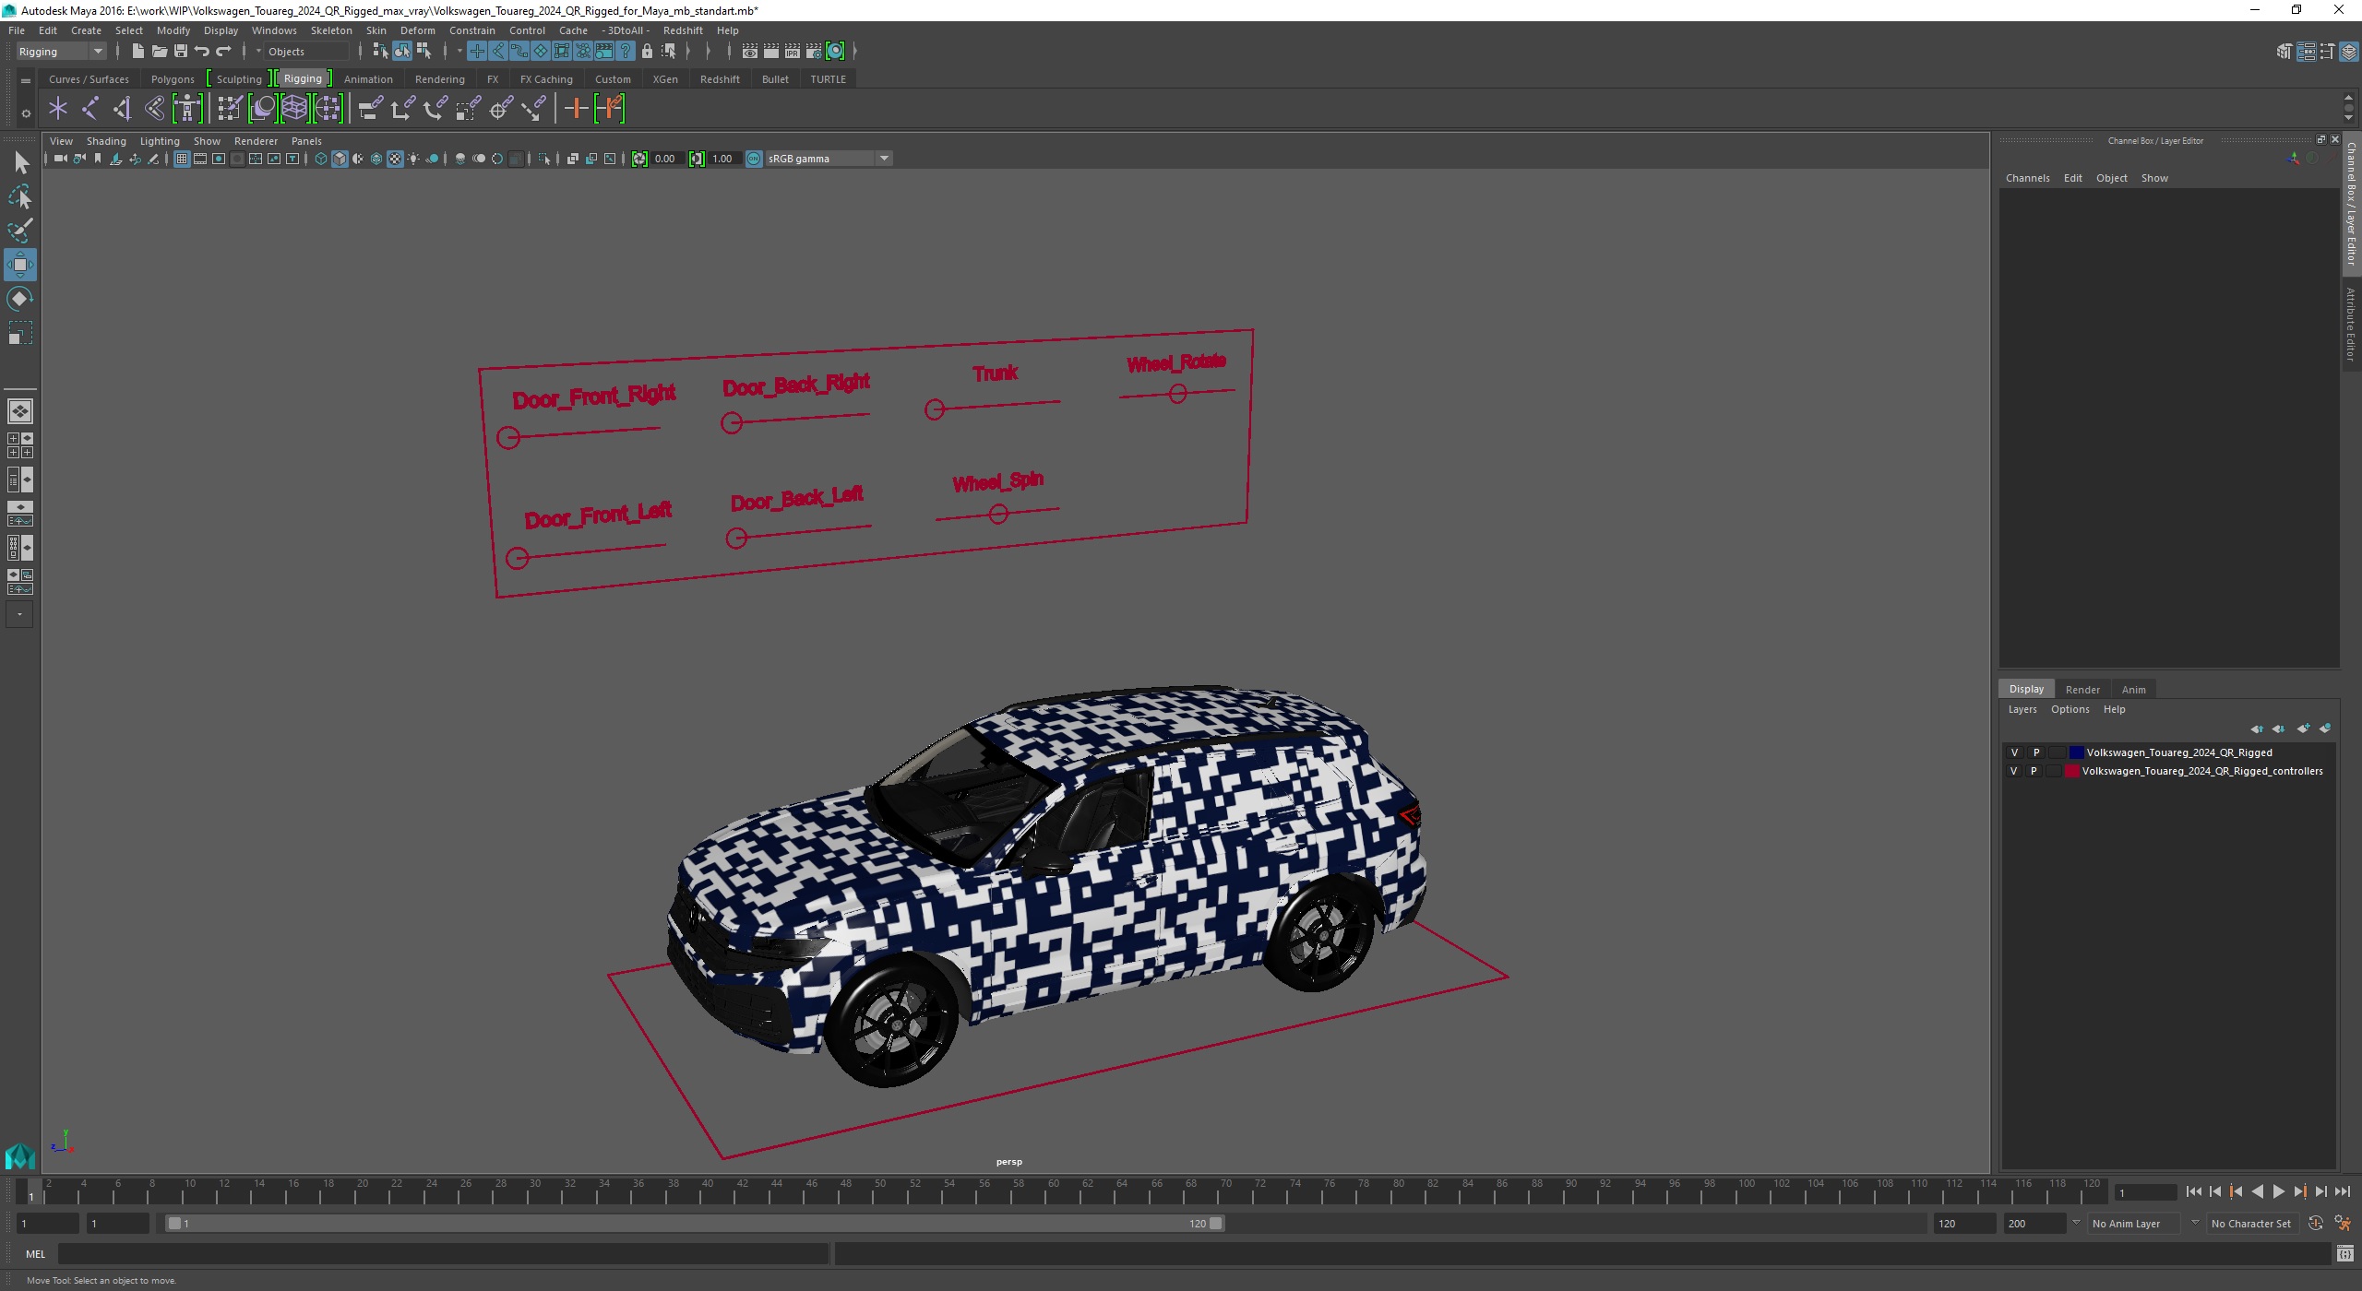Image resolution: width=2362 pixels, height=1291 pixels.
Task: Click the blue color swatch of Rigged layer
Action: tap(2076, 752)
